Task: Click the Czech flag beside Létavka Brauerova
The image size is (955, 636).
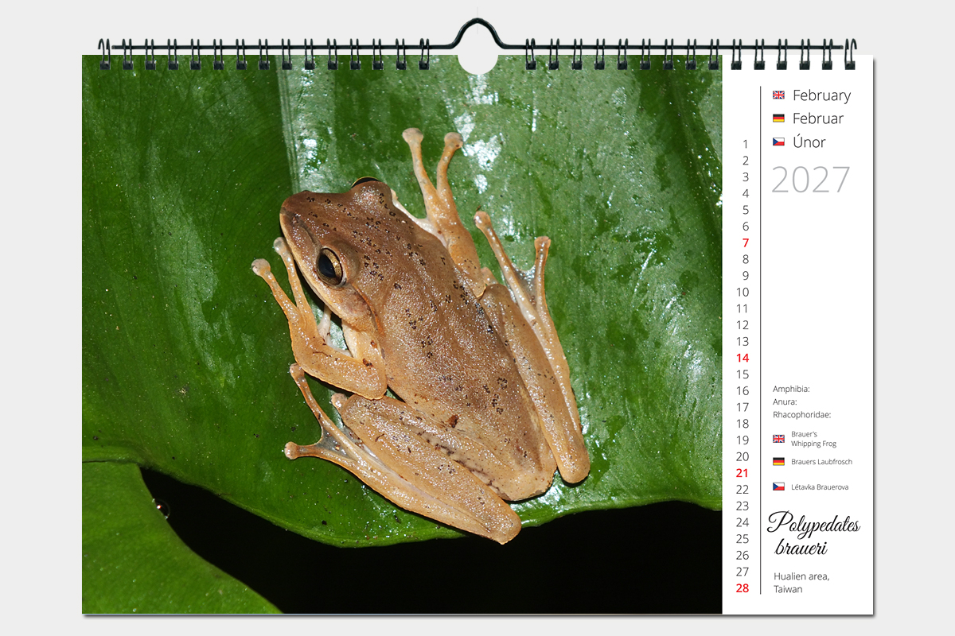Action: [778, 487]
